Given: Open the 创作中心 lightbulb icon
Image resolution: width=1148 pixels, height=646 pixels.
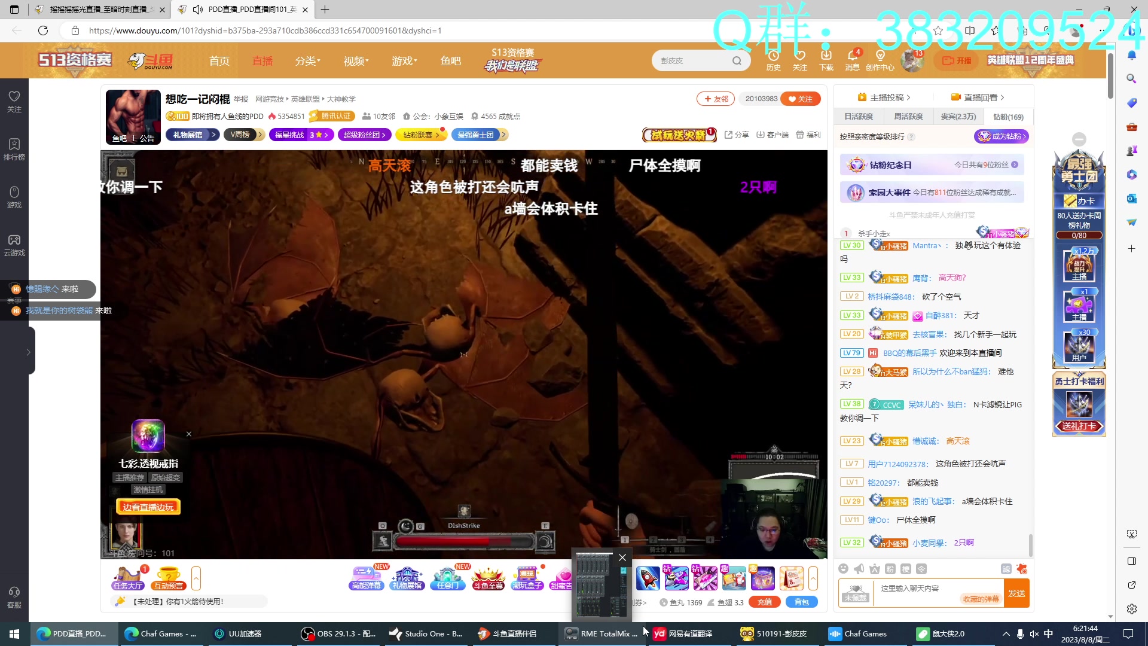Looking at the screenshot, I should coord(880,60).
